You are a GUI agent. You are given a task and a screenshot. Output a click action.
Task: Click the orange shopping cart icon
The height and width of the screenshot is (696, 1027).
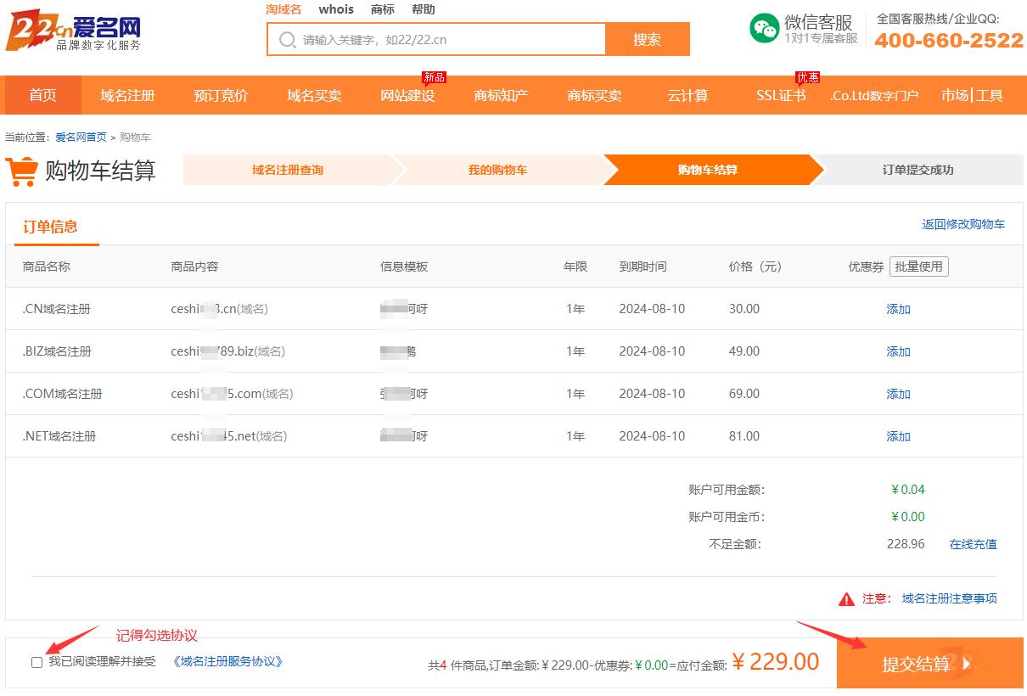21,171
